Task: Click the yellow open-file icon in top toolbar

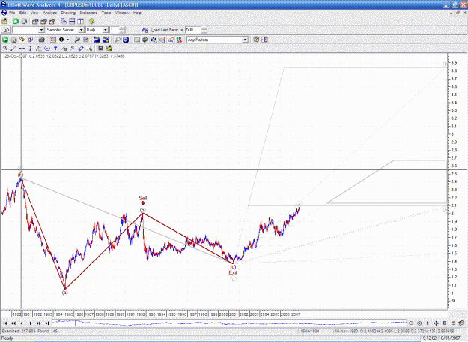Action: [x=4, y=21]
